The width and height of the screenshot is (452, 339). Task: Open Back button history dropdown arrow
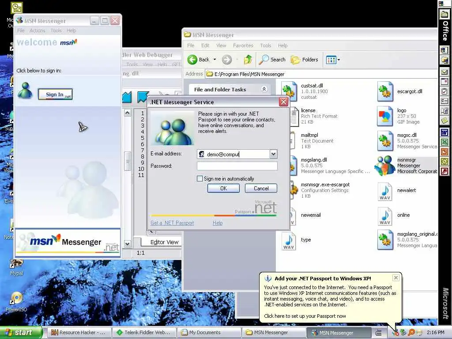tap(215, 60)
